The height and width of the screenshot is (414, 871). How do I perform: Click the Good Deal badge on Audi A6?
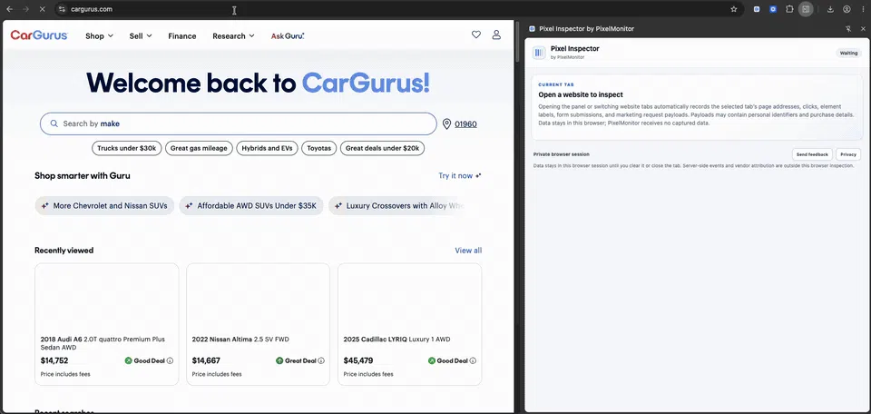pos(145,360)
